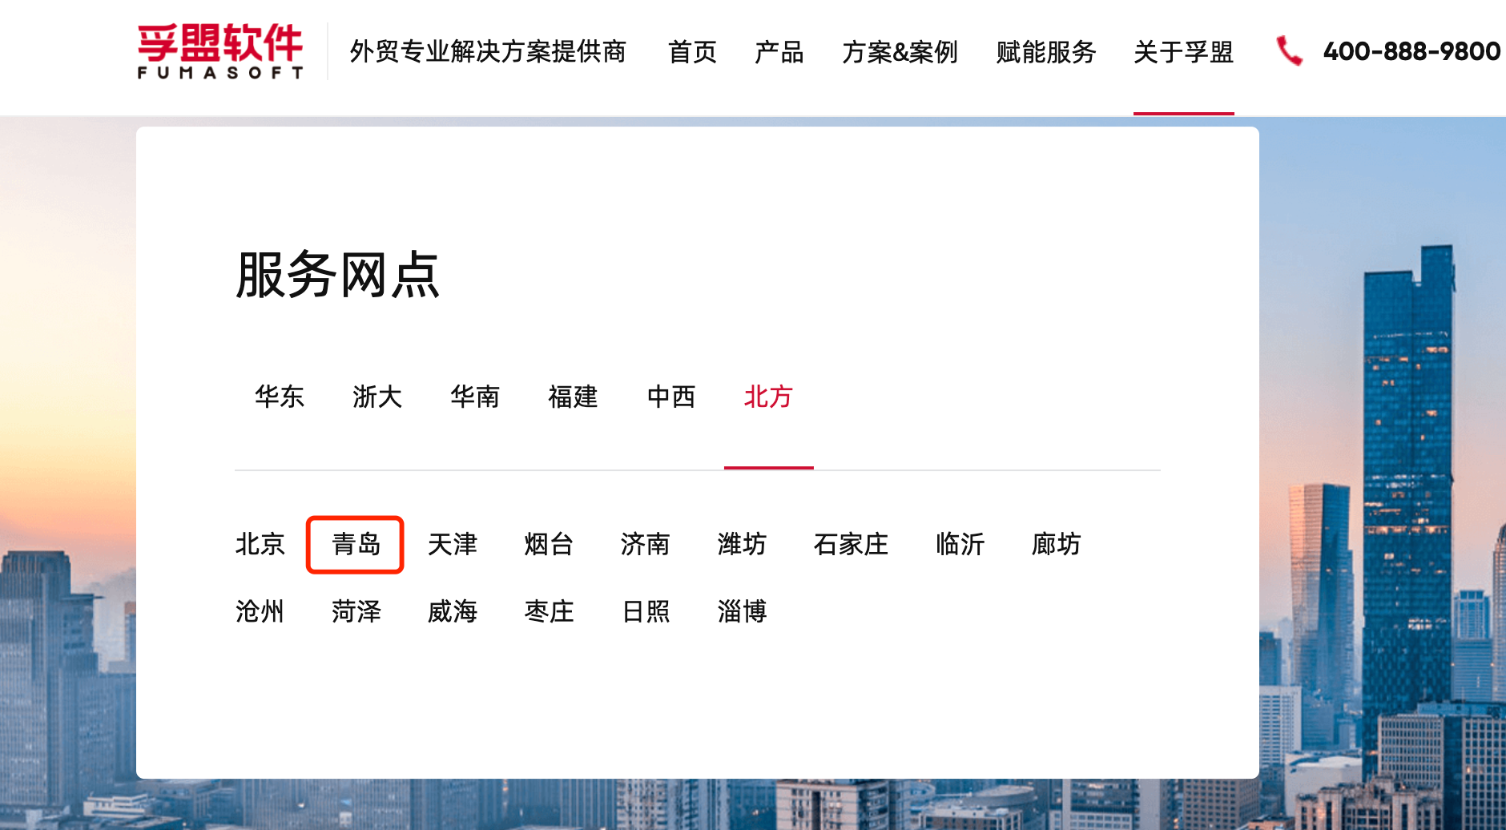Choose 威海 in the second row
This screenshot has width=1506, height=830.
453,612
